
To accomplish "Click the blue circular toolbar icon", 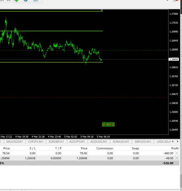I will click(25, 1).
